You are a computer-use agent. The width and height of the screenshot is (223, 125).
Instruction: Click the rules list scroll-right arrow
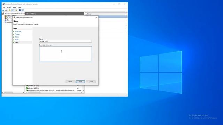tap(81, 92)
